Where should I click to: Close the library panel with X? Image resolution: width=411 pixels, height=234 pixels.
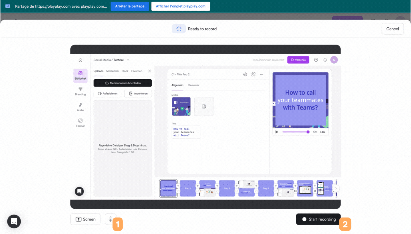[x=150, y=71]
